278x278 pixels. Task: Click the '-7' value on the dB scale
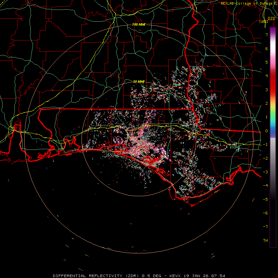coord(265,227)
